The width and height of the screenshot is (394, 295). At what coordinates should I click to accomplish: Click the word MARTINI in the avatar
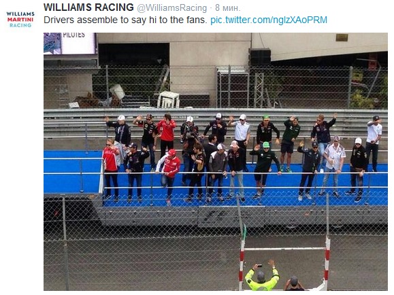(20, 19)
